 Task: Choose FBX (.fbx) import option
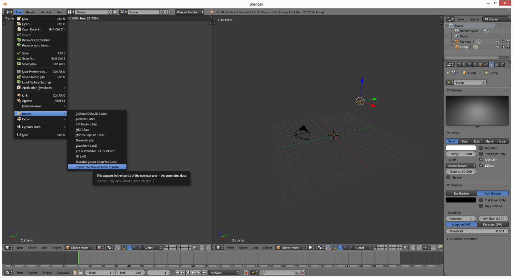[97, 130]
